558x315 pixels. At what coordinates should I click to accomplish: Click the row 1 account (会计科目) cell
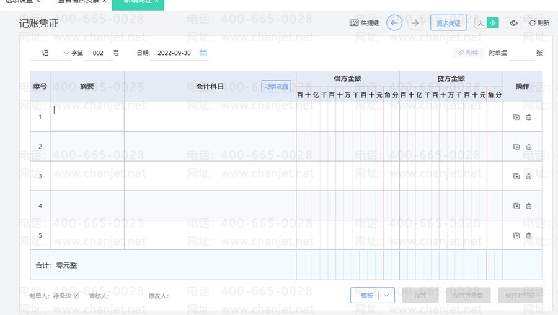click(210, 116)
